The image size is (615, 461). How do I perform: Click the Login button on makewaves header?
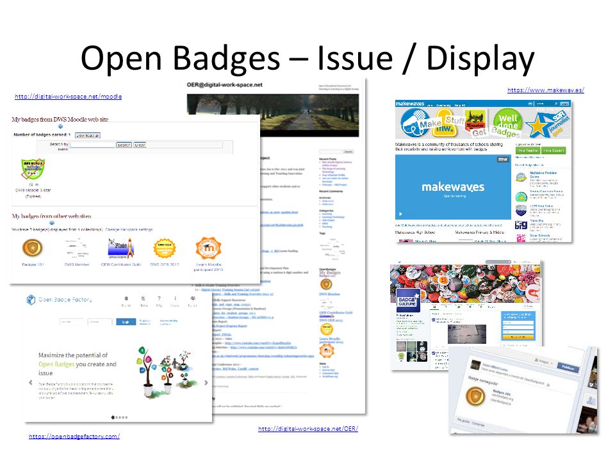(564, 104)
